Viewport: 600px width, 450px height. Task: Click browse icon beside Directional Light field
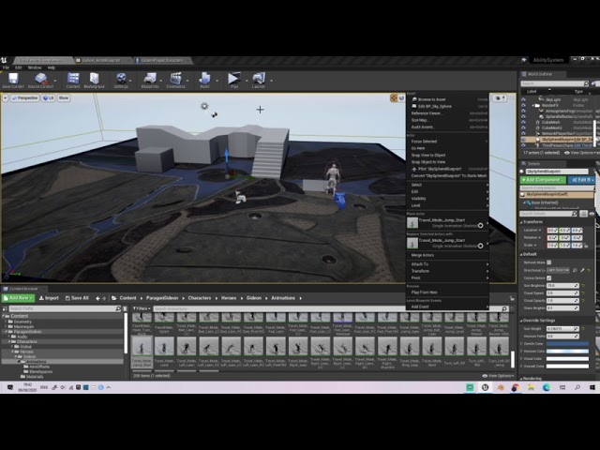(575, 270)
